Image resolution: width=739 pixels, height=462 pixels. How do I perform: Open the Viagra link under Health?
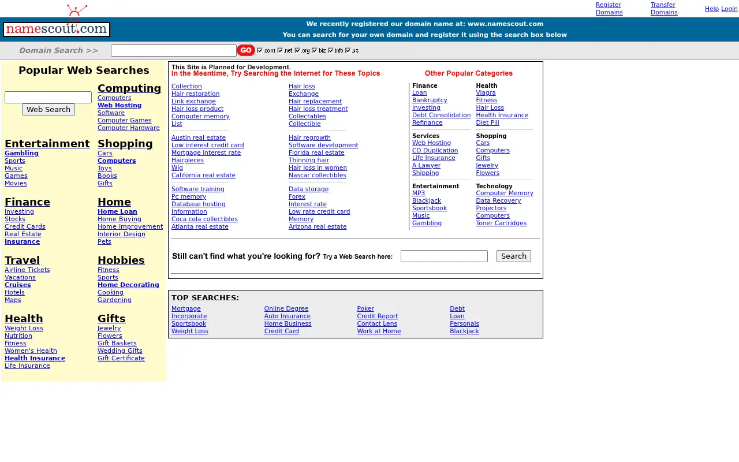(x=486, y=92)
